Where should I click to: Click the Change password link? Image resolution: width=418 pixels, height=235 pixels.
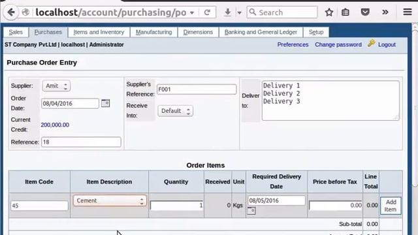[x=338, y=45]
